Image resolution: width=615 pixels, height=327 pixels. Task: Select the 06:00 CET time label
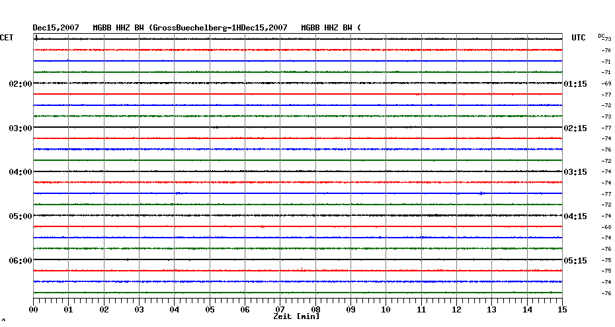[x=20, y=261]
